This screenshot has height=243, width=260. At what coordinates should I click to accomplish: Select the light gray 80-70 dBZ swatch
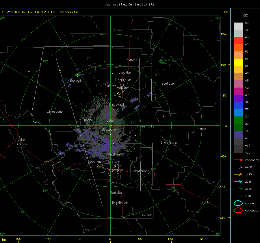[238, 26]
